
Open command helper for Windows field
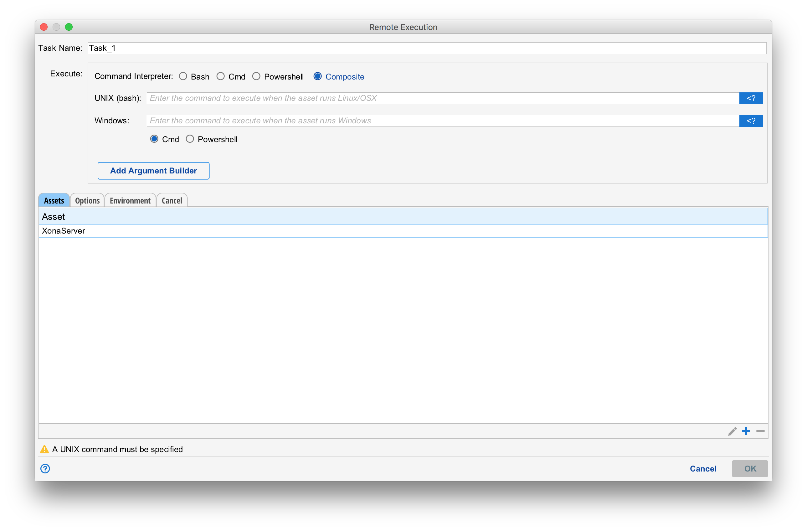751,121
